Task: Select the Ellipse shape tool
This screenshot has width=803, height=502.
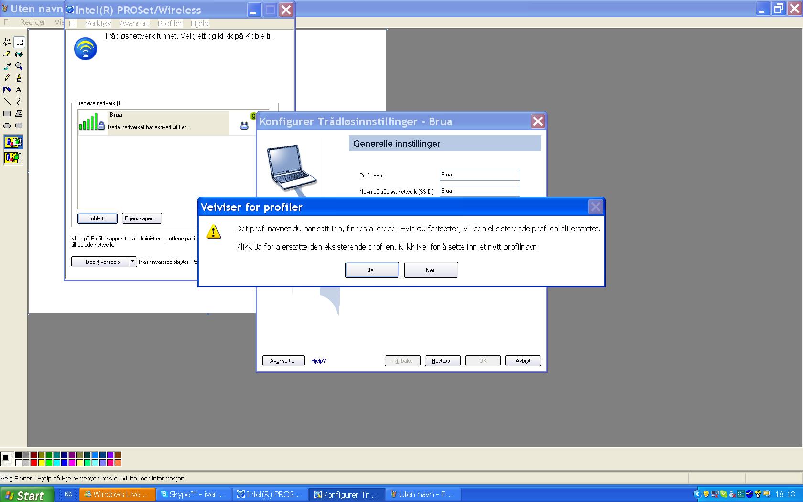Action: tap(7, 126)
